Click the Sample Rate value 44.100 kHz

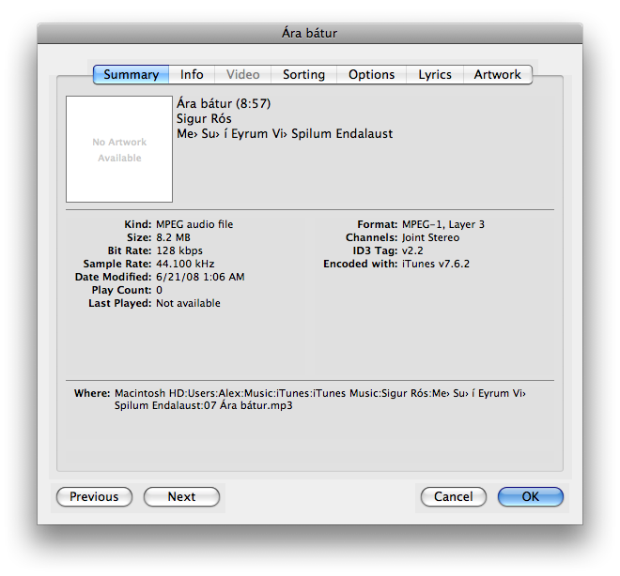[x=185, y=264]
